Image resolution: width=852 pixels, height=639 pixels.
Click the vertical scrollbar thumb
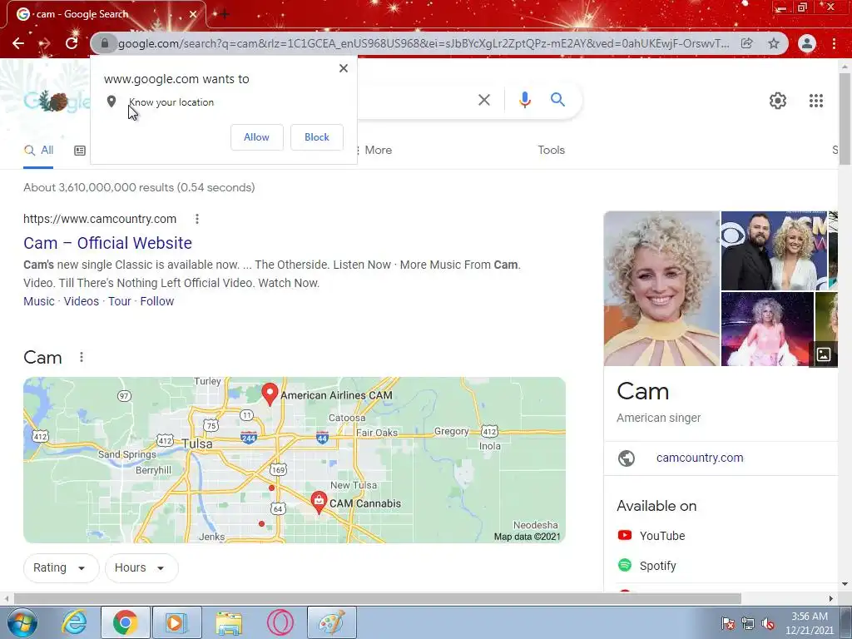[x=845, y=117]
